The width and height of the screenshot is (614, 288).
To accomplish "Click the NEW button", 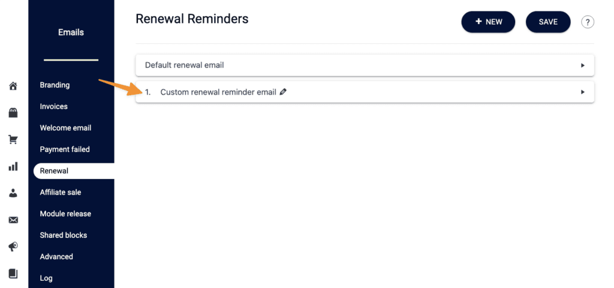I will 488,22.
